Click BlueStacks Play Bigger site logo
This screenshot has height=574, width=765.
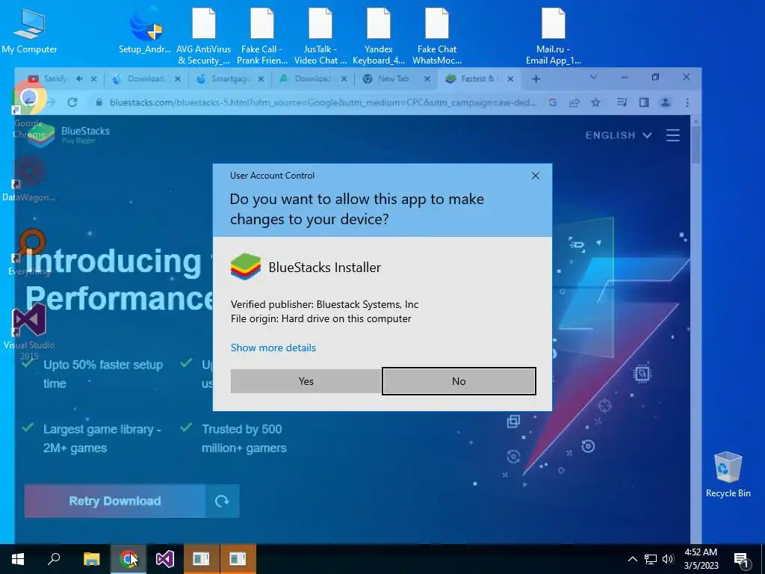point(69,135)
